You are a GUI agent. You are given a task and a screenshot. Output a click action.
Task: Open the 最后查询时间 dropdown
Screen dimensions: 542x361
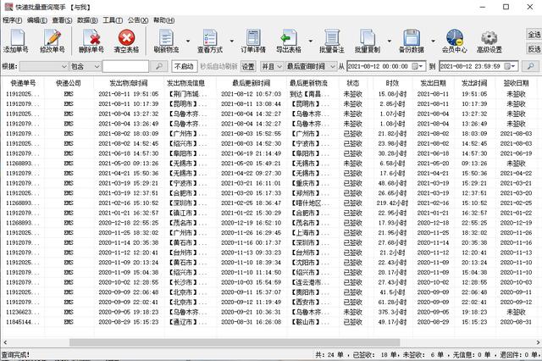(311, 66)
